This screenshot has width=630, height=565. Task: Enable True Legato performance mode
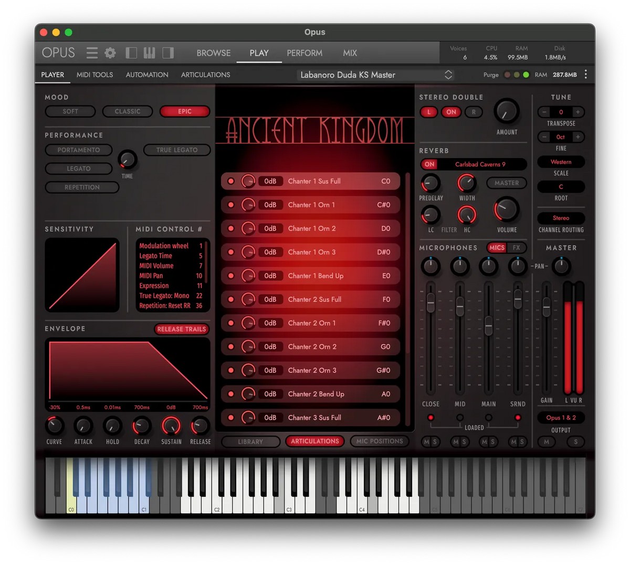point(177,150)
